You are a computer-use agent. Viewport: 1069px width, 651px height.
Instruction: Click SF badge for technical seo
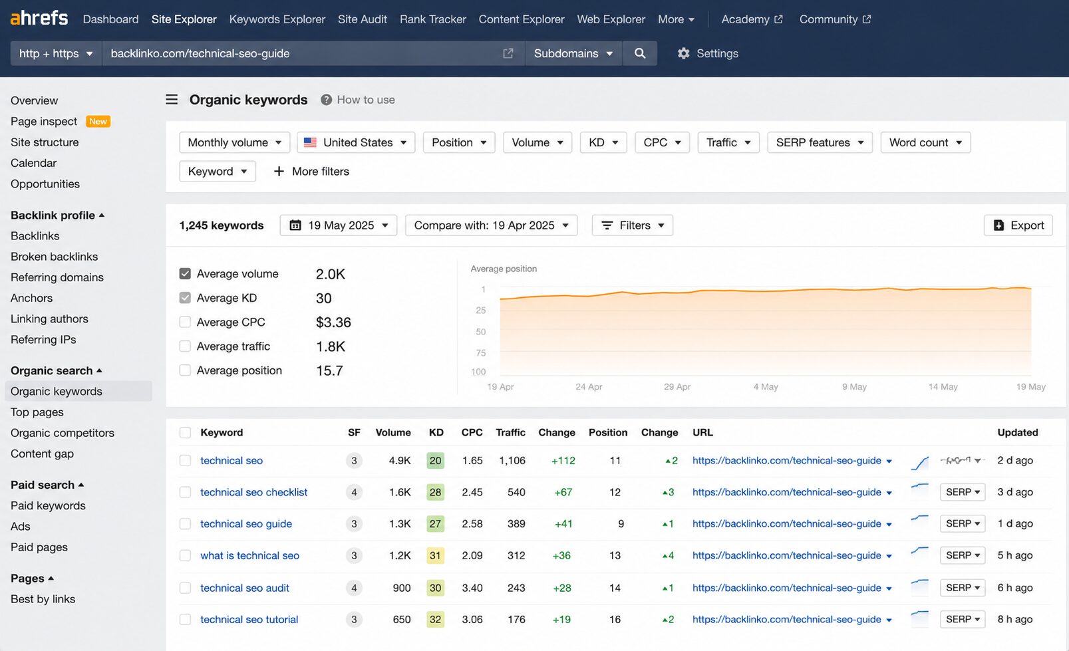354,460
